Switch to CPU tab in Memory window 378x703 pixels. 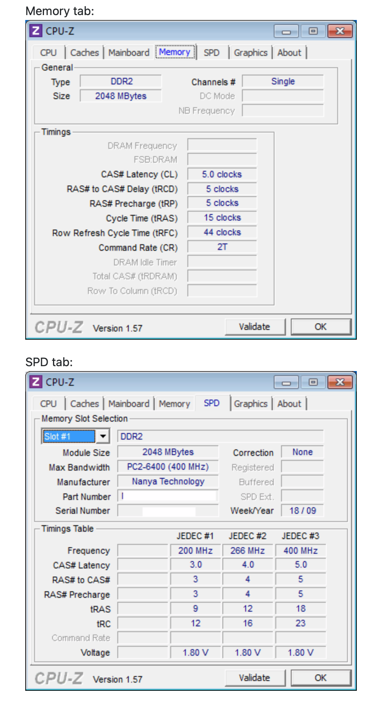[48, 53]
